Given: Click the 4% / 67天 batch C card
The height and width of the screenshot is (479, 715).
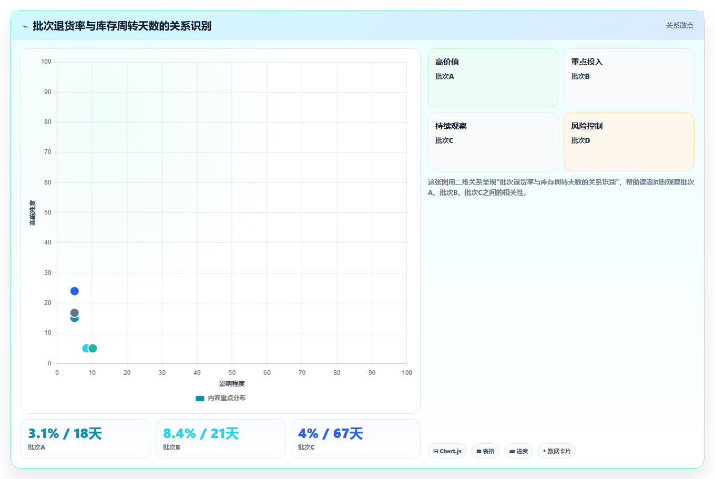Looking at the screenshot, I should click(355, 439).
